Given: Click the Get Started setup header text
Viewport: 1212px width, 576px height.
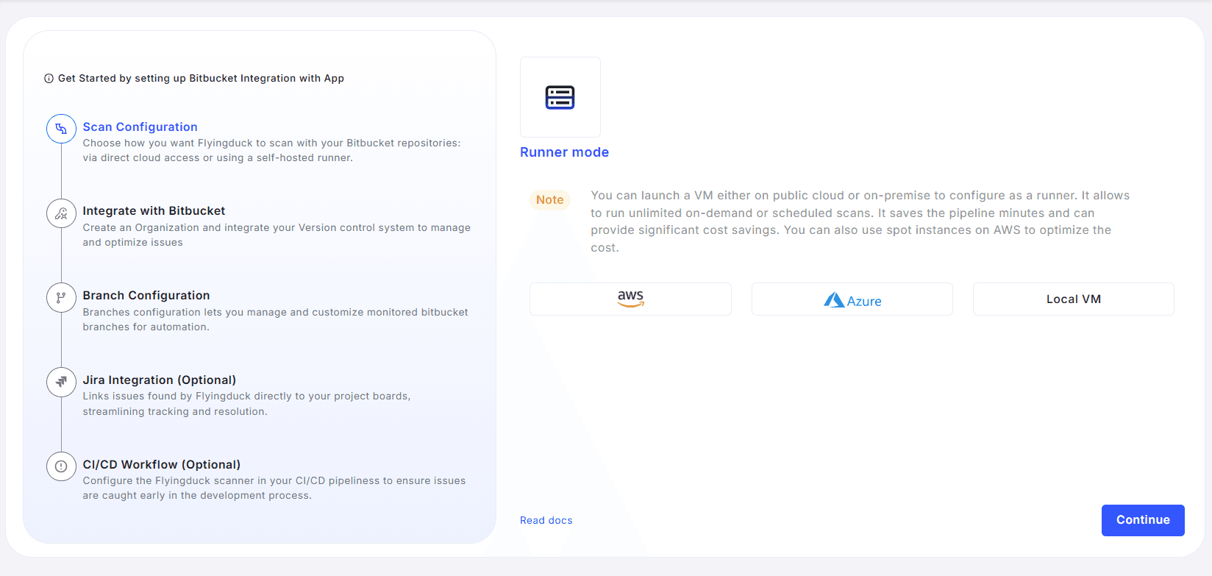Looking at the screenshot, I should (201, 79).
